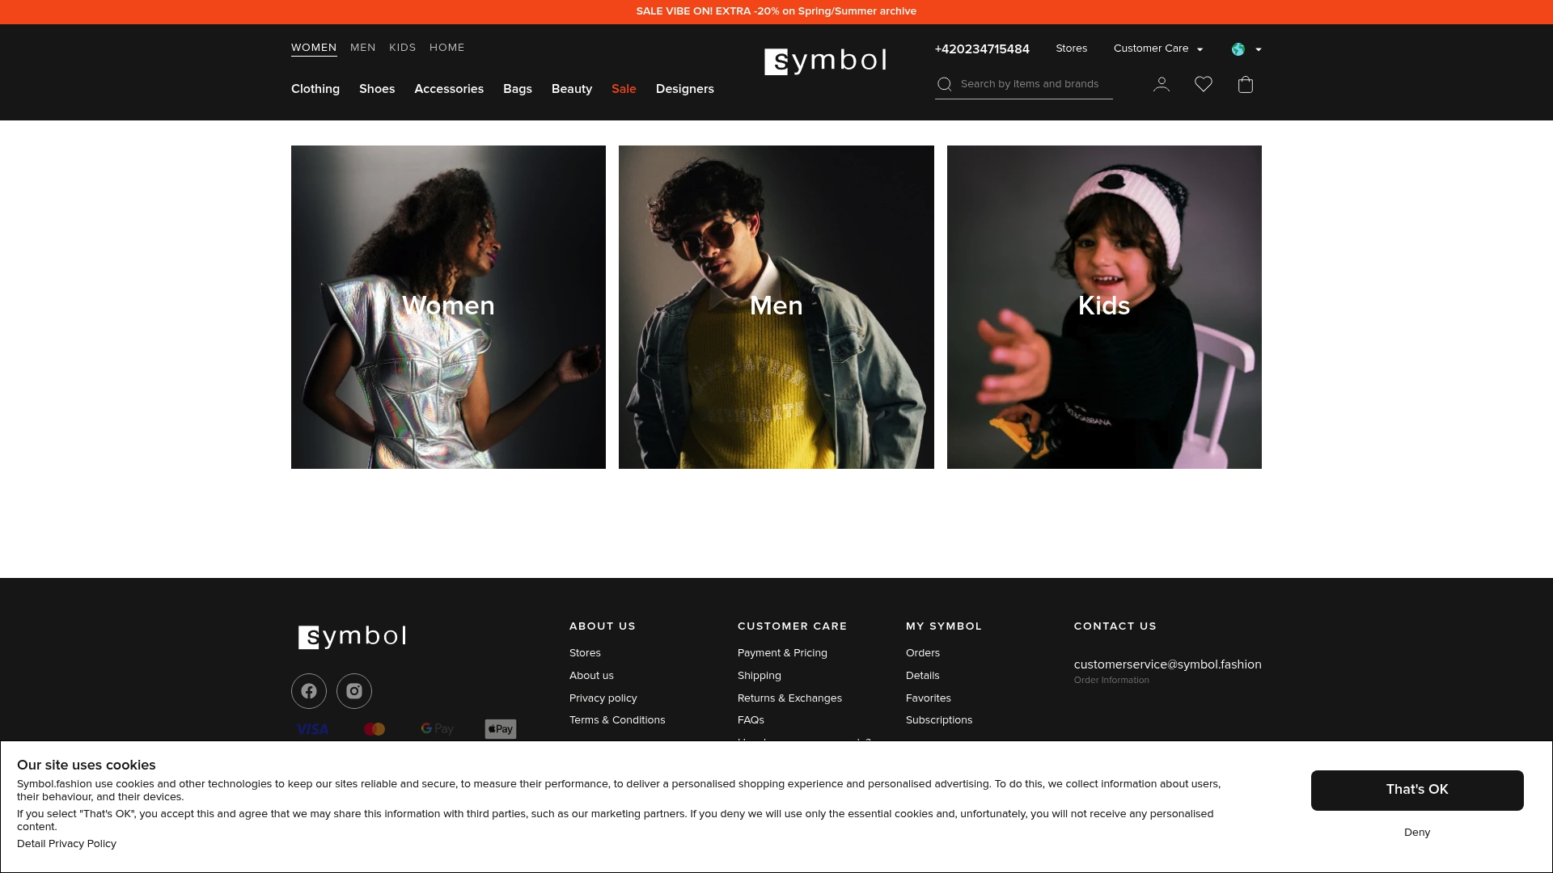1553x873 pixels.
Task: Open the Sale menu
Action: (624, 89)
